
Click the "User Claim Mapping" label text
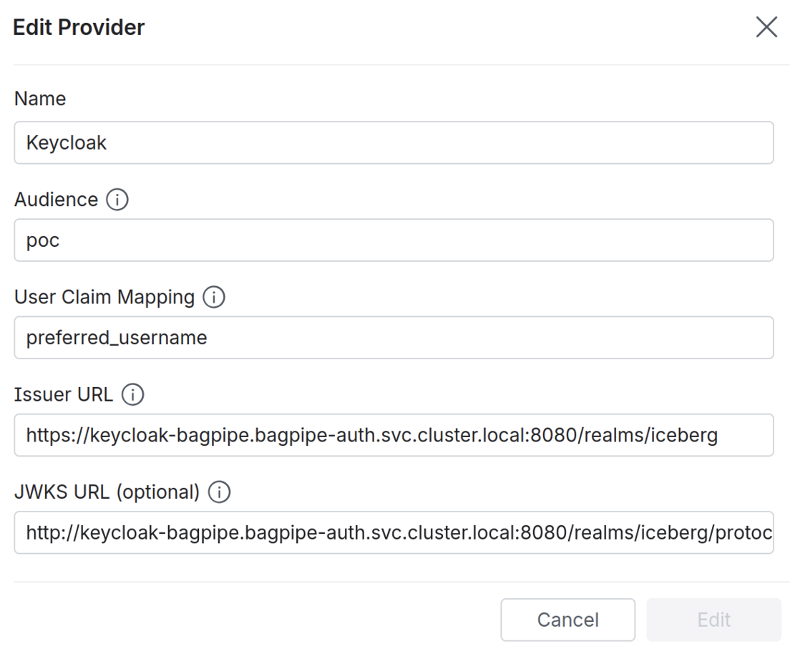[104, 298]
